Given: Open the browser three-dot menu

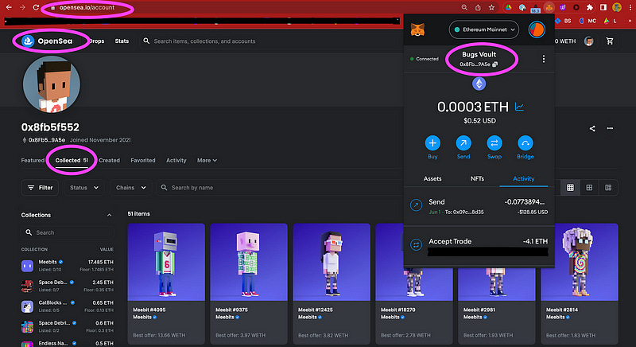Looking at the screenshot, I should 630,7.
